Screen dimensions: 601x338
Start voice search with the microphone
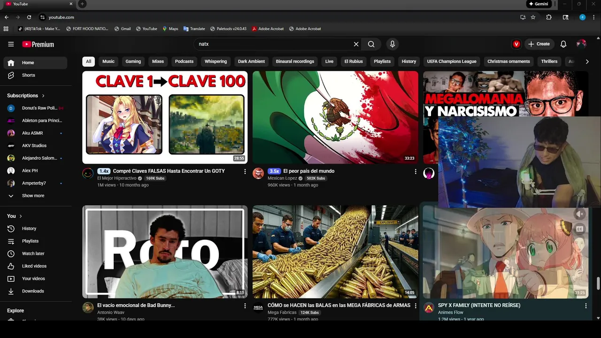click(393, 44)
